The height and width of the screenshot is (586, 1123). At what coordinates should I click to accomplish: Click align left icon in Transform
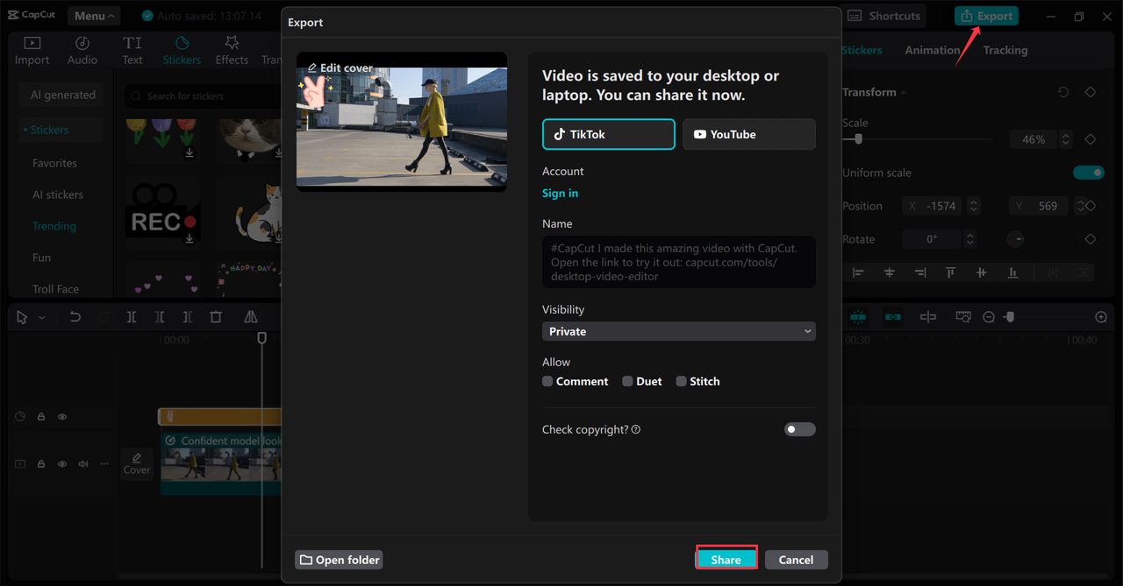[858, 272]
